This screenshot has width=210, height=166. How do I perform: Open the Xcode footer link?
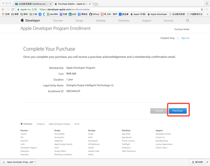click(91, 134)
